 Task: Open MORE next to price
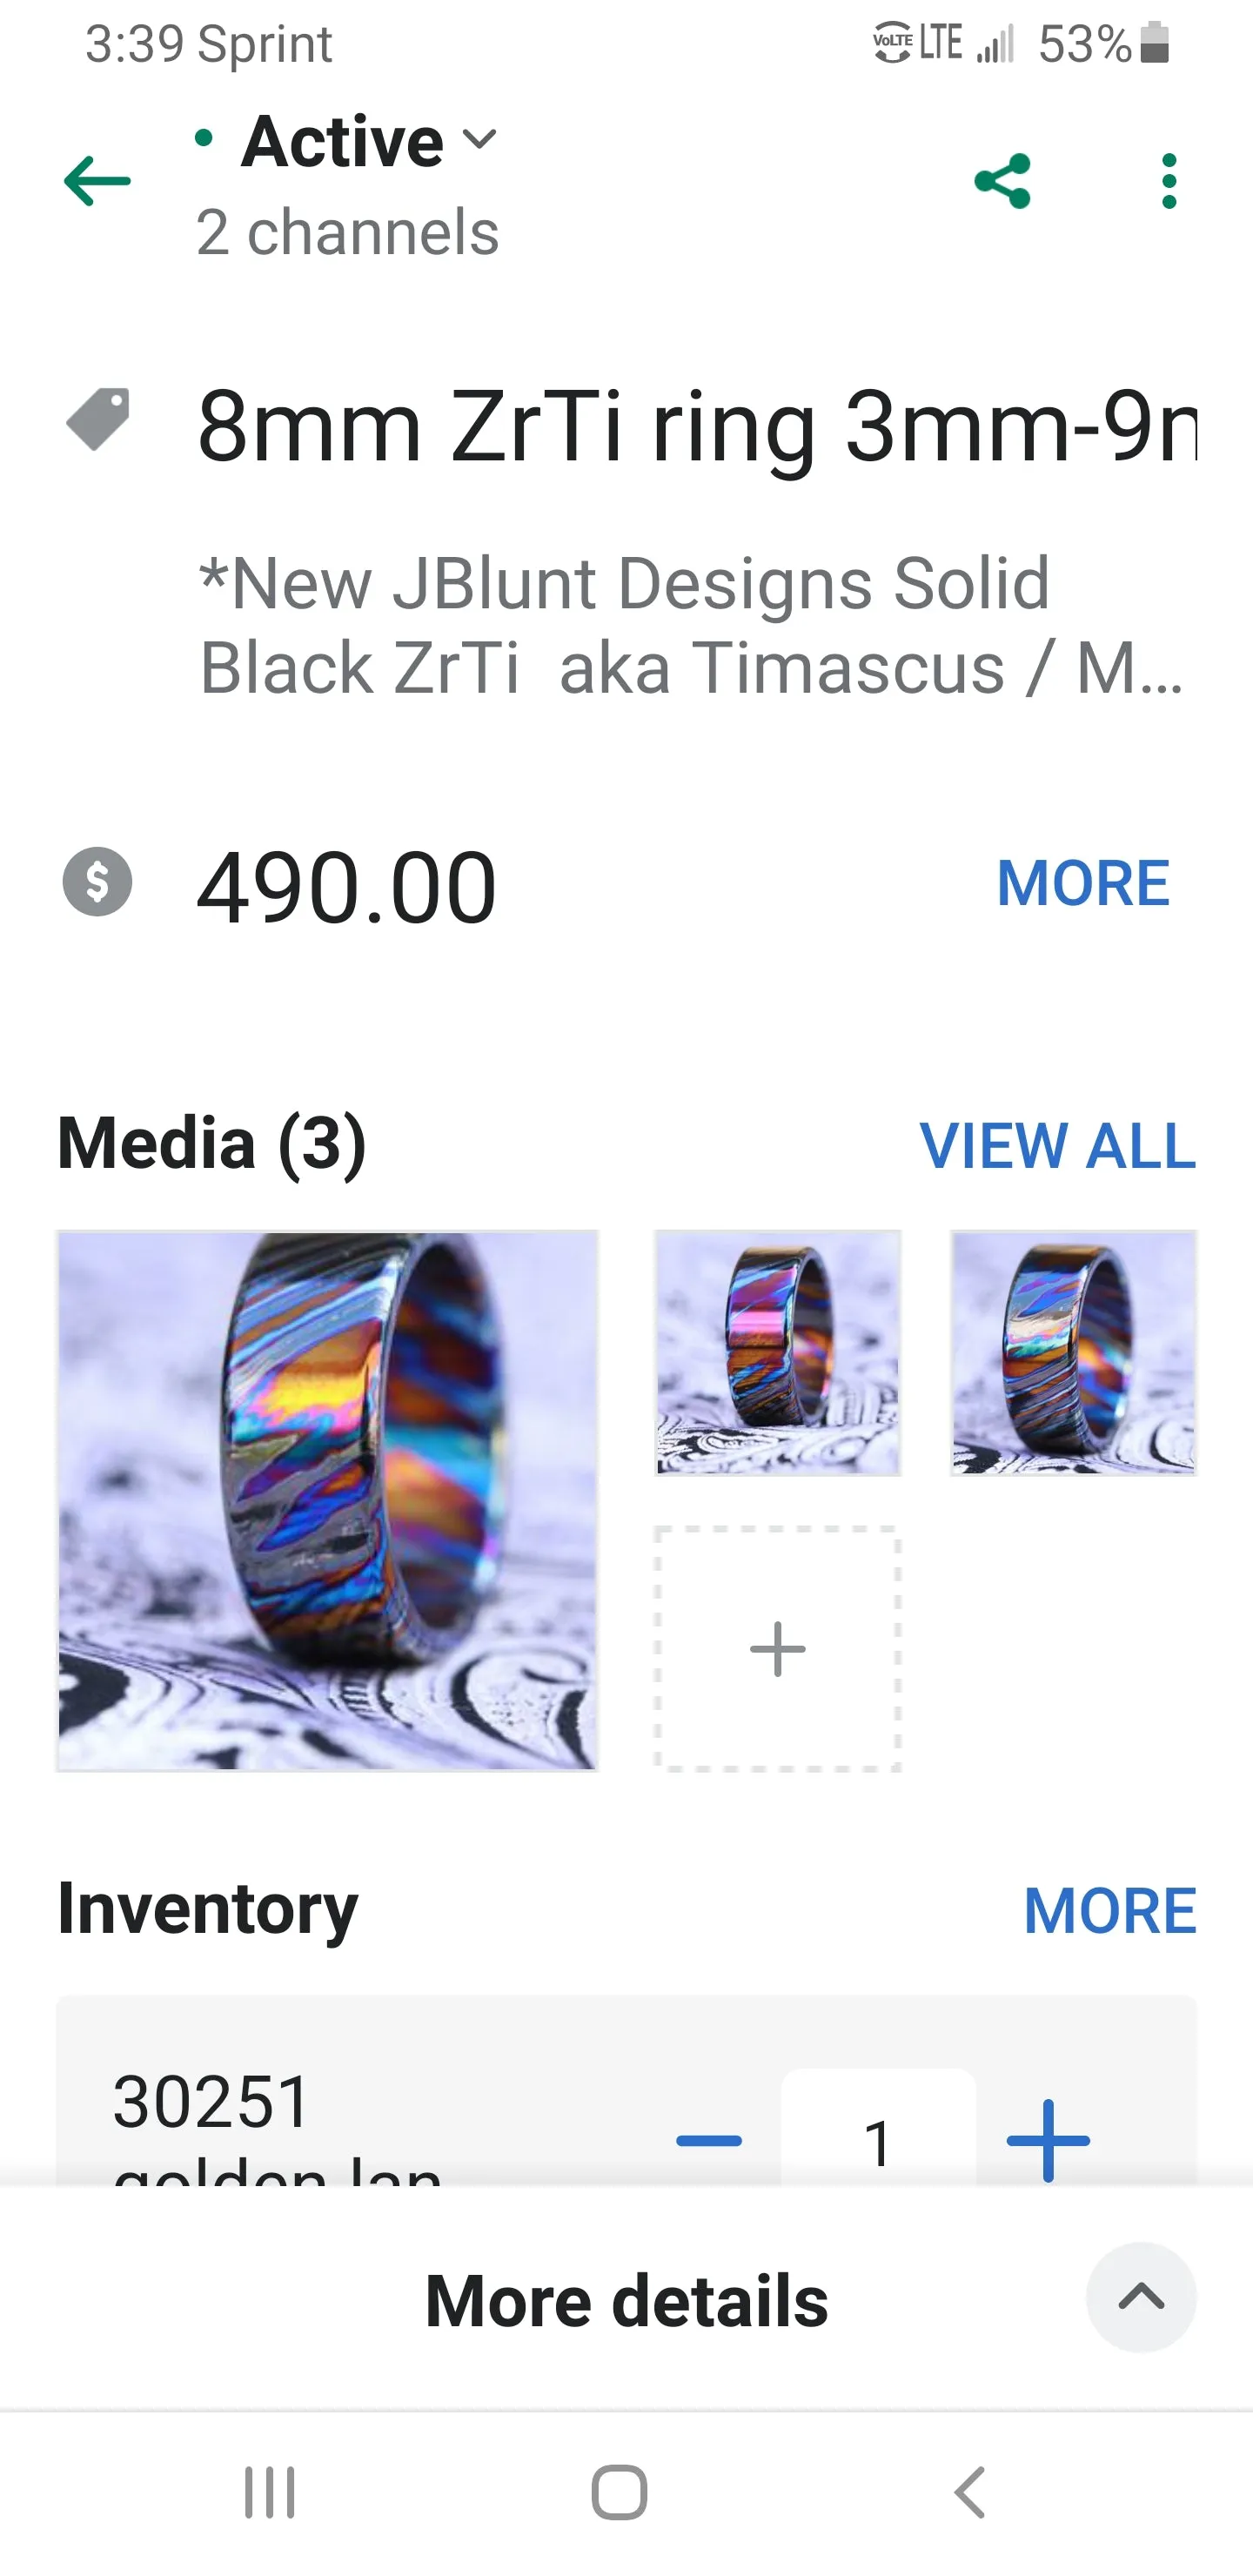point(1083,883)
